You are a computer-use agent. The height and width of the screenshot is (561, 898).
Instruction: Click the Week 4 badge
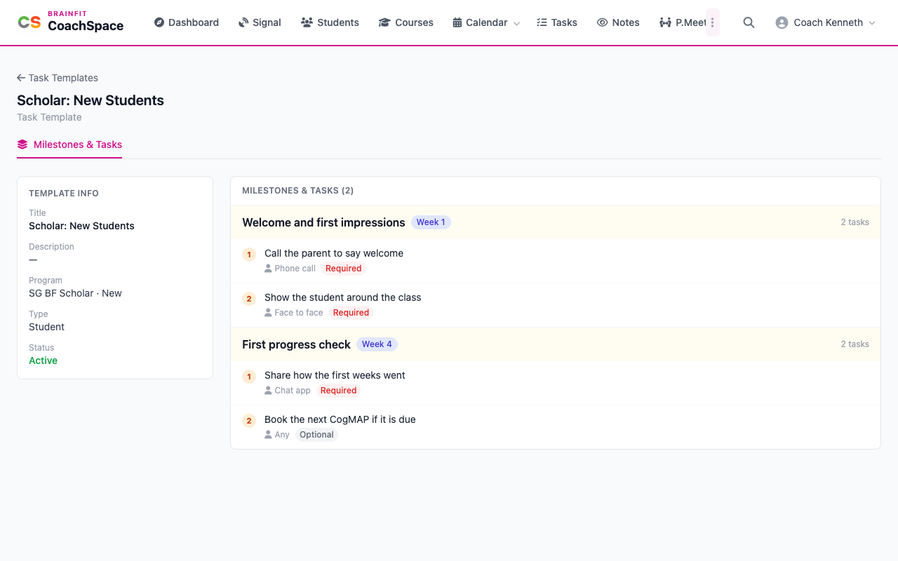click(x=377, y=344)
